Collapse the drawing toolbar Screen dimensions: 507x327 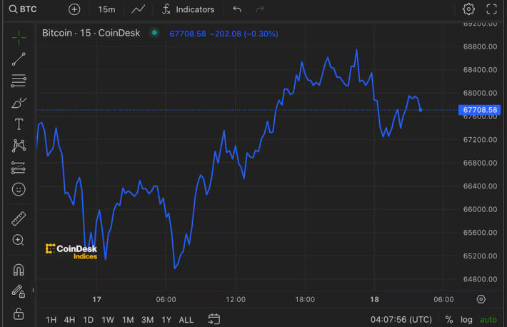(34, 290)
